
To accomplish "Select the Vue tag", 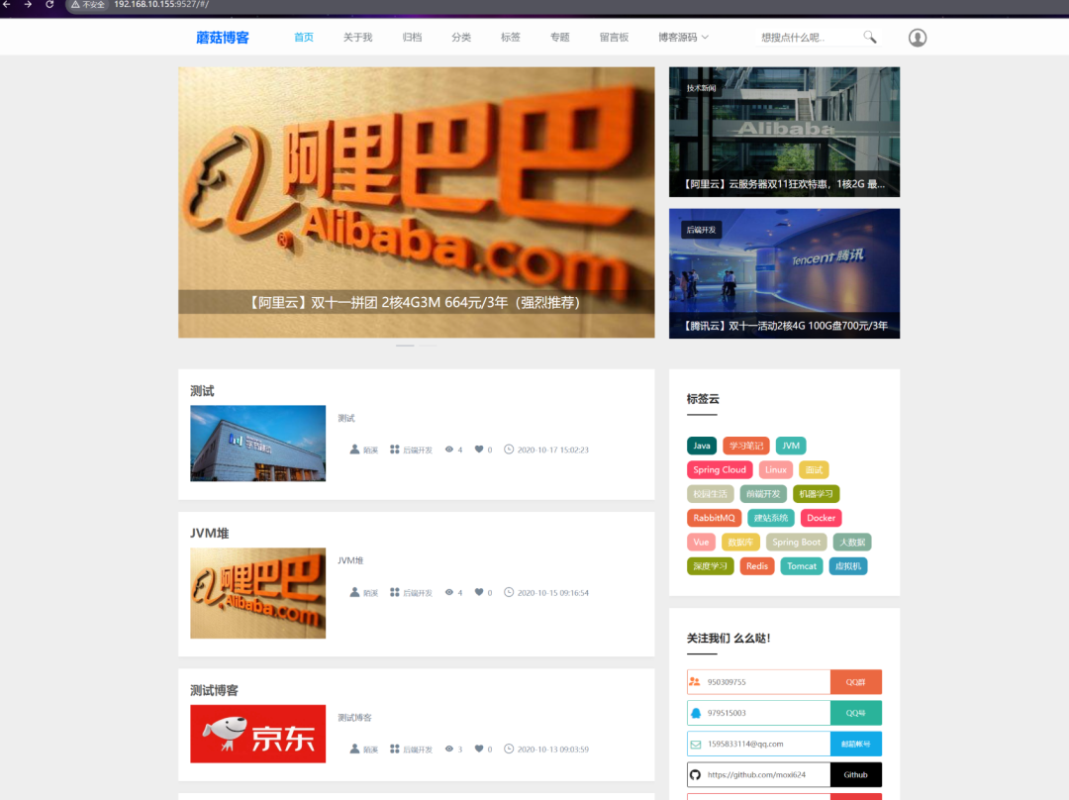I will (701, 543).
